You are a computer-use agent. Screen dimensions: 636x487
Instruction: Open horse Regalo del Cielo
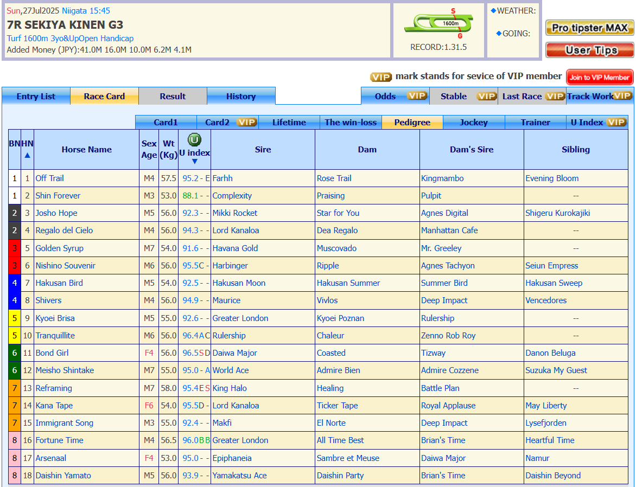(64, 230)
